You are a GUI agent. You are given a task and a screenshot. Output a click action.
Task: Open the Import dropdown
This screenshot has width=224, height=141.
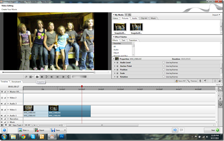coord(216,15)
